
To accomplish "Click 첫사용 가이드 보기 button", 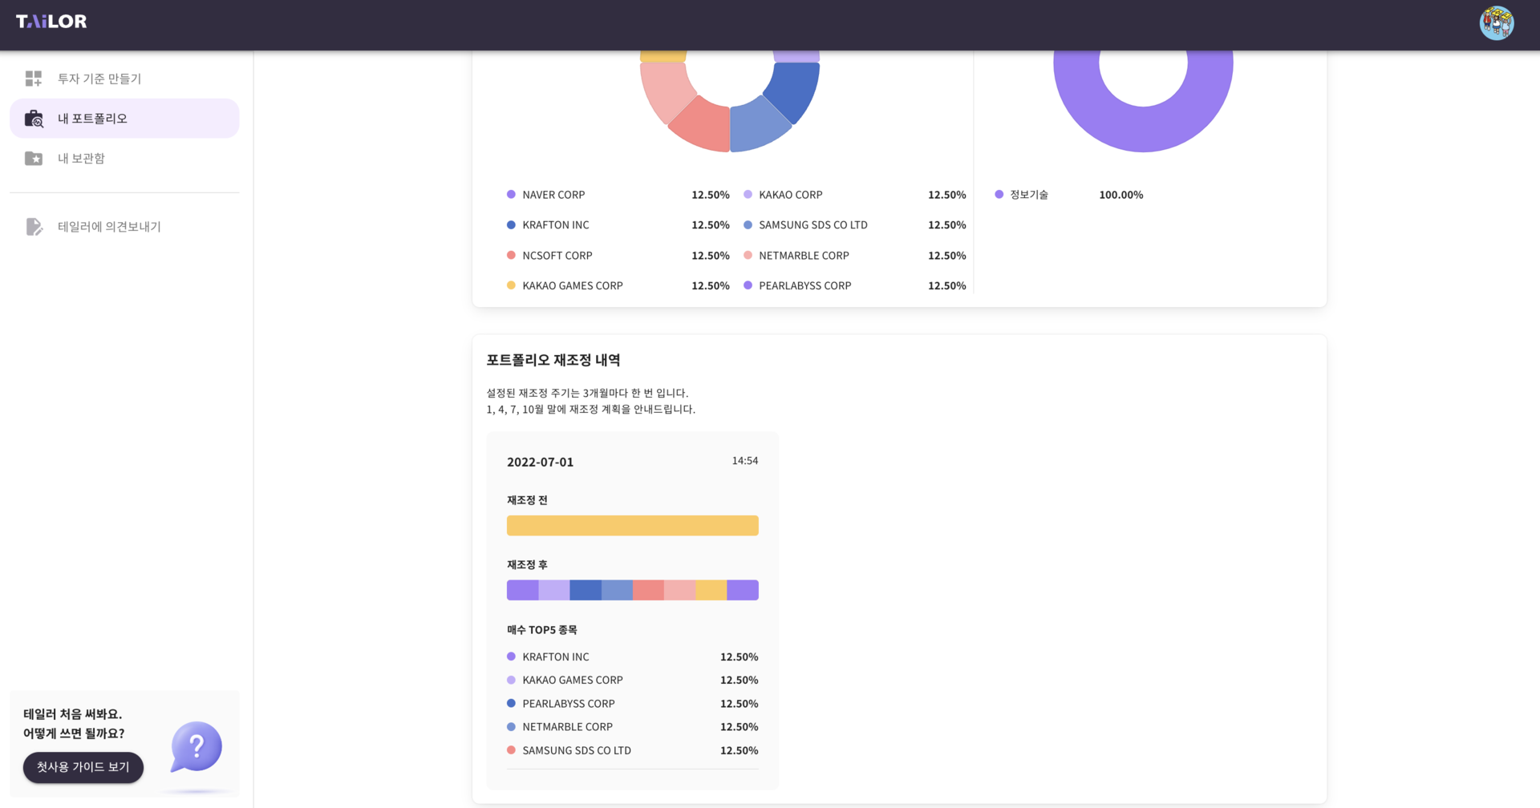I will tap(83, 767).
